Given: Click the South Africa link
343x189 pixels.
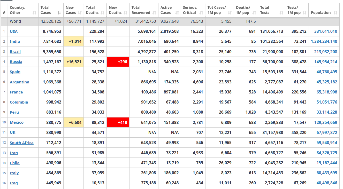Looking at the screenshot, I should pos(22,143).
